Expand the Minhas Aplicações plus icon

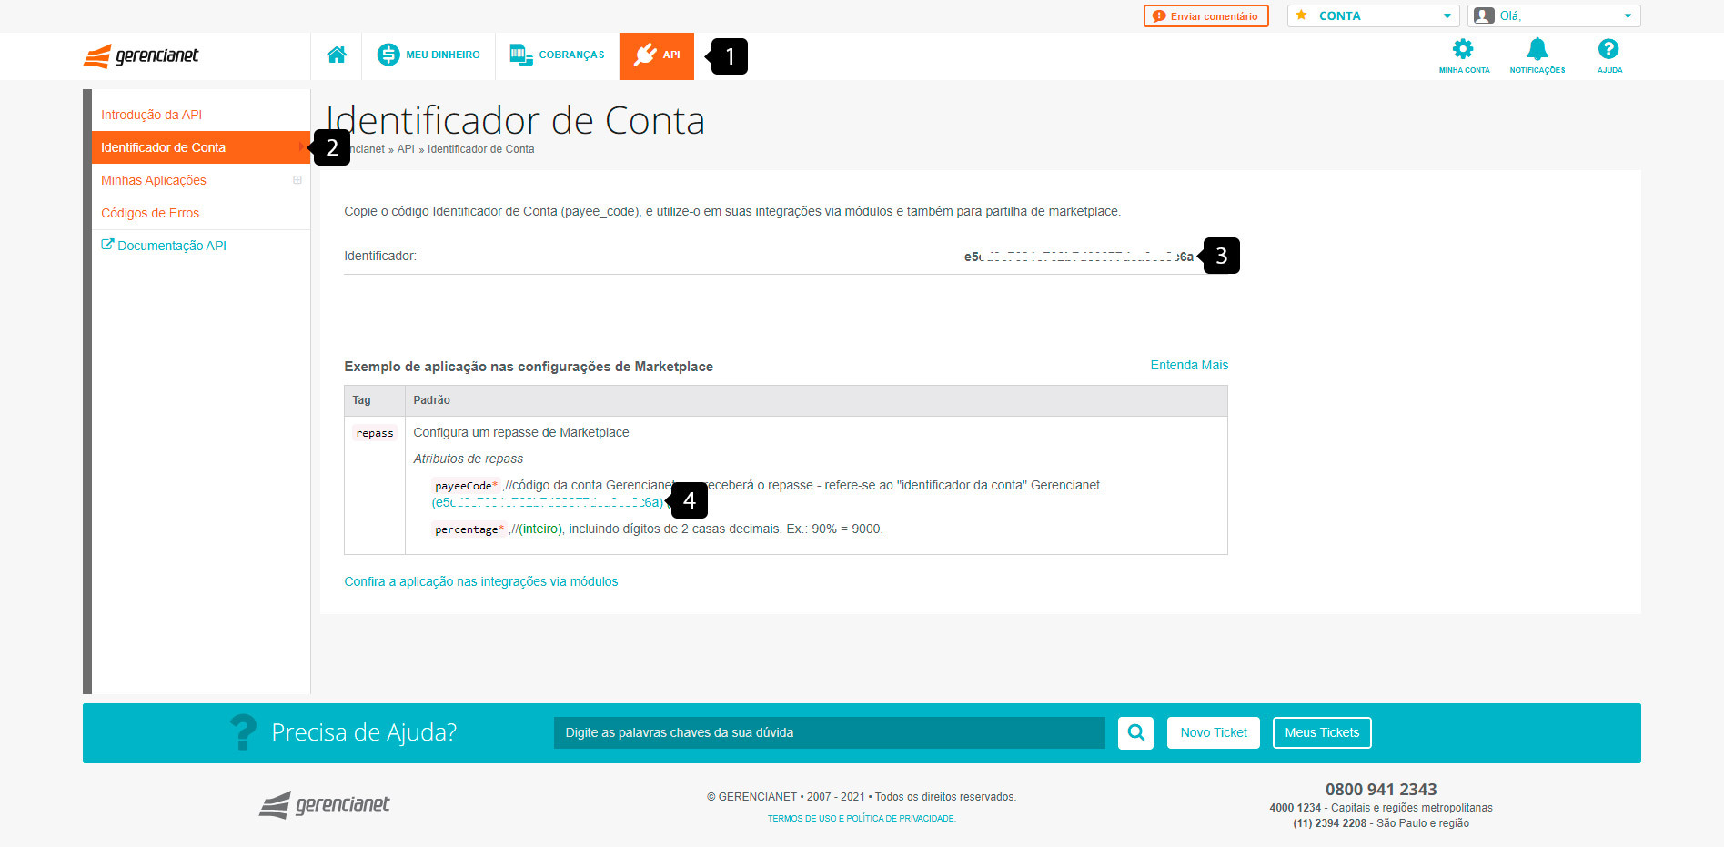click(297, 180)
